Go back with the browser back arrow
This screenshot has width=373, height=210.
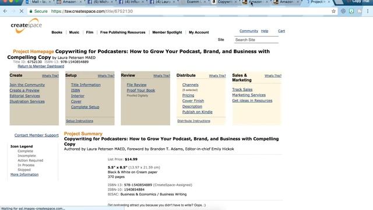(x=5, y=11)
